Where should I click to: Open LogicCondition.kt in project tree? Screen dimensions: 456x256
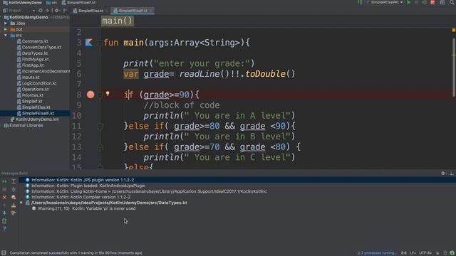pos(36,83)
